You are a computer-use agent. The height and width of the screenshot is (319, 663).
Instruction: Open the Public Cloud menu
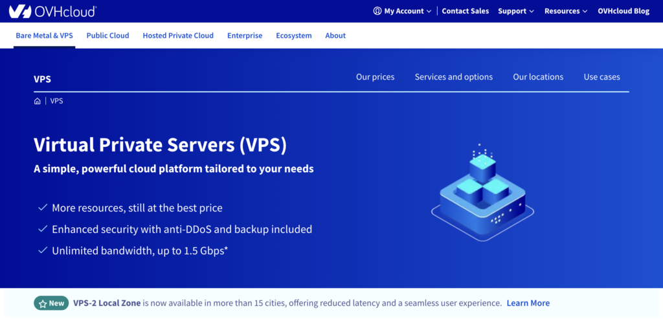coord(108,36)
